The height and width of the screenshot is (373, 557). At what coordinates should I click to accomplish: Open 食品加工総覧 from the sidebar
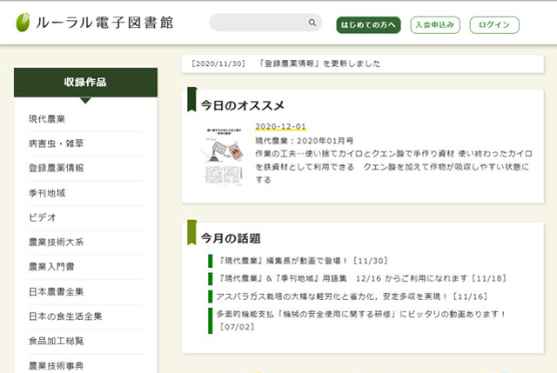(x=56, y=341)
